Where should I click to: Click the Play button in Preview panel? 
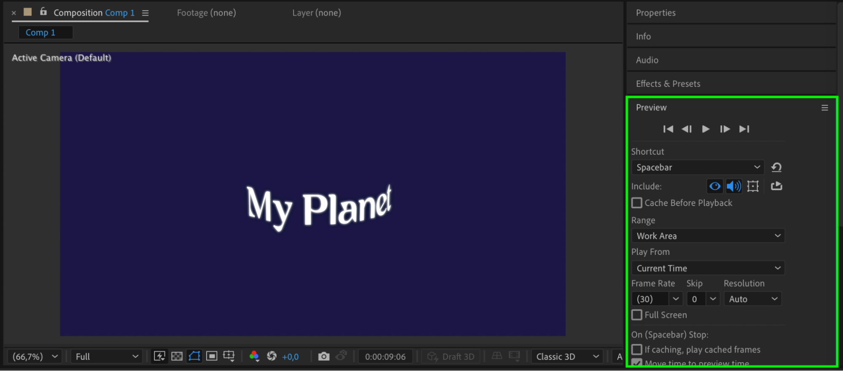pyautogui.click(x=706, y=129)
